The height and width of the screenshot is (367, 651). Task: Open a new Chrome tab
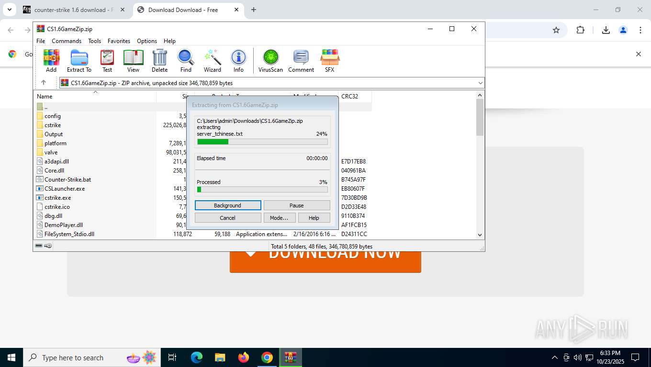[x=254, y=10]
